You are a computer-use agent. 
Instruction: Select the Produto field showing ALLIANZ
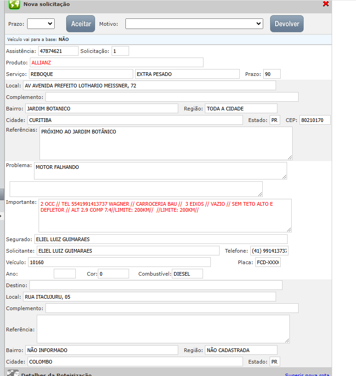coord(117,63)
